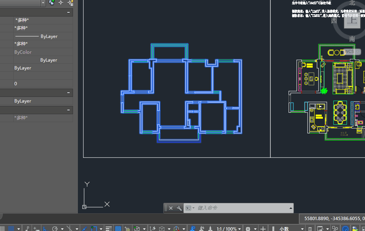This screenshot has width=365, height=231.
Task: Click ViewCube west label 西
Action: [334, 21]
